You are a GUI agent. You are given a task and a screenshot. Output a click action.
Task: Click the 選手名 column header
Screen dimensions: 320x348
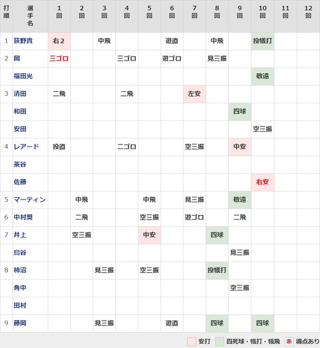pyautogui.click(x=30, y=15)
